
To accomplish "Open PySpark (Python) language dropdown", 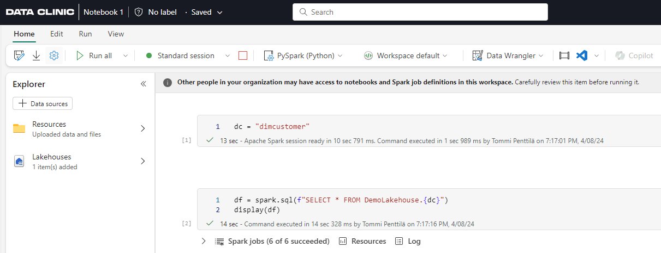I will tap(303, 55).
